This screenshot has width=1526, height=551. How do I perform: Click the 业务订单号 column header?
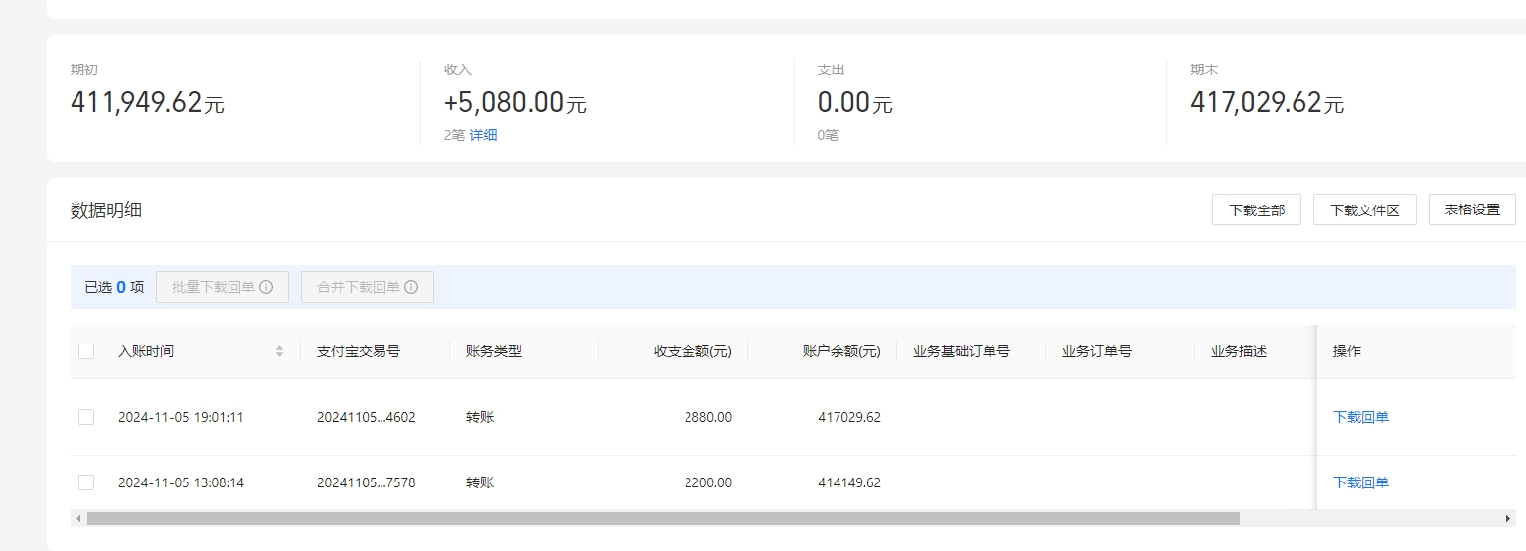(x=1097, y=351)
